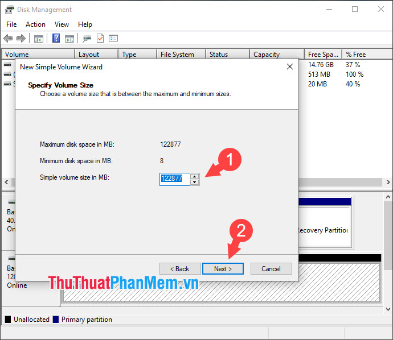Screen dimensions: 393x340
Task: Click the volume list right scroll arrow
Action: (x=388, y=182)
